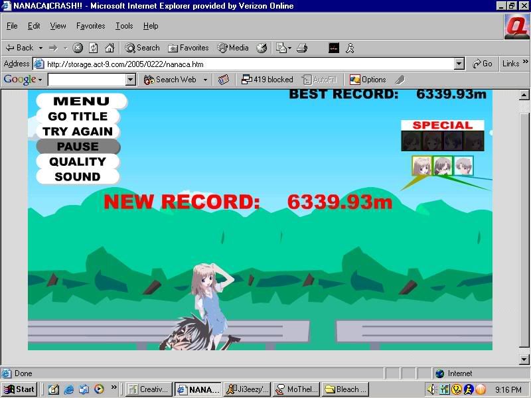The image size is (531, 398).
Task: Click the page scrollbar down arrow
Action: [524, 359]
